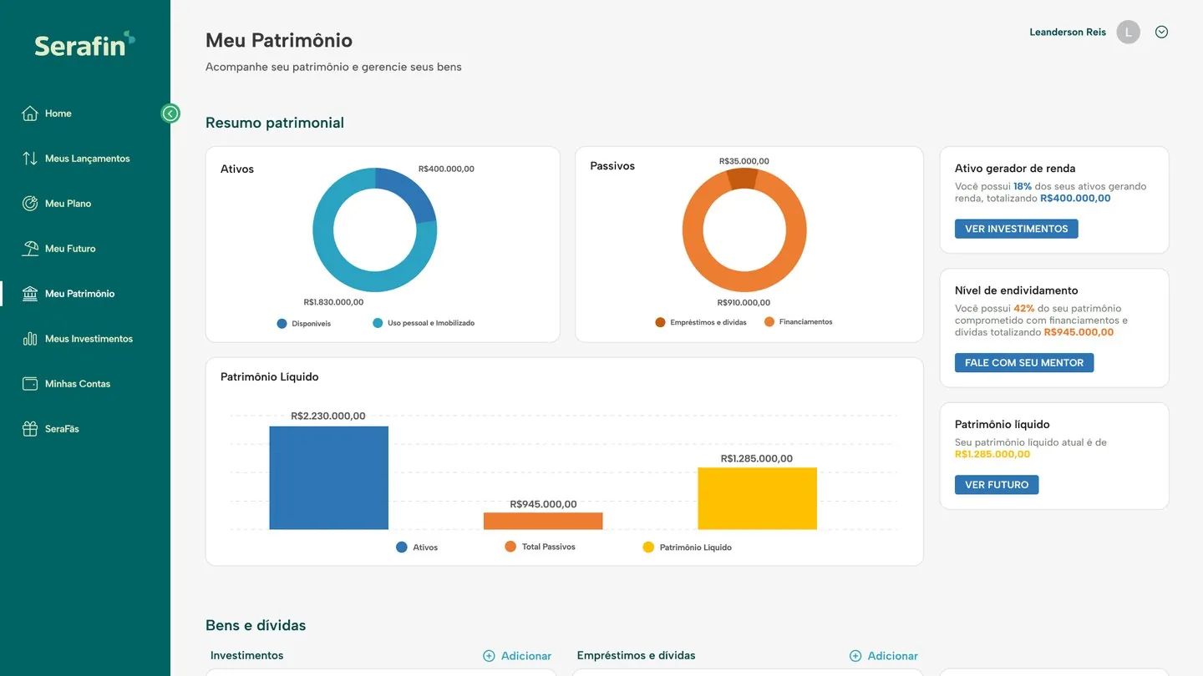Click the user avatar with letter L

point(1129,33)
